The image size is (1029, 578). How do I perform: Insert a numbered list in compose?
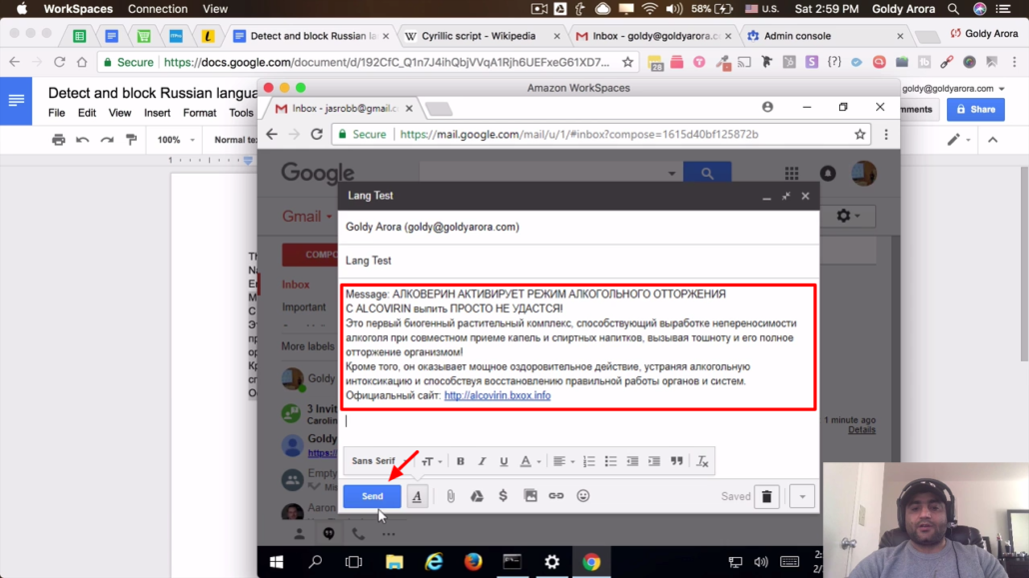(589, 461)
